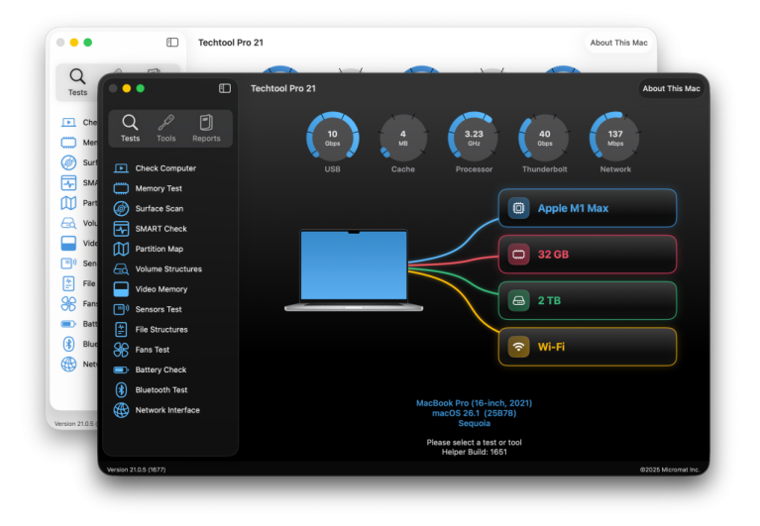The image size is (760, 526).
Task: Select Network Interface label
Action: click(167, 410)
